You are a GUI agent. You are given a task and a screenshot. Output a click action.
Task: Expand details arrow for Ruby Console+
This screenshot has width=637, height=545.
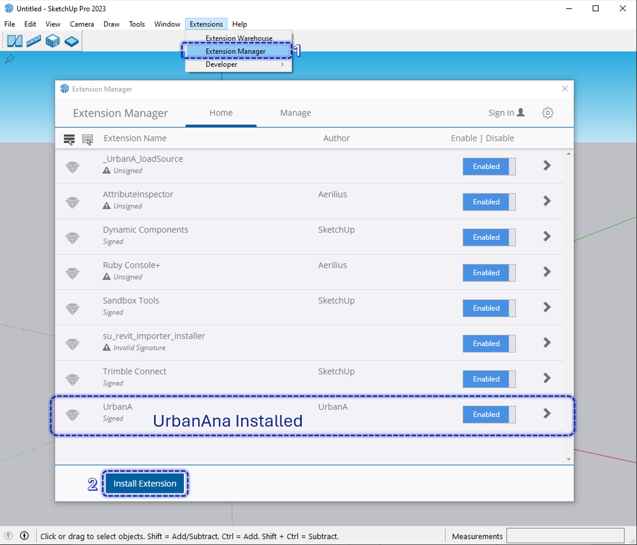tap(547, 272)
